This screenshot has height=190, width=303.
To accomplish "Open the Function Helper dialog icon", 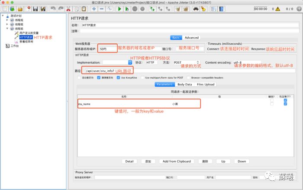I will coord(213,9).
